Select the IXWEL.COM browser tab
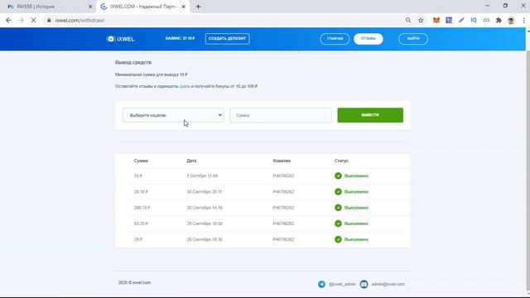 [x=142, y=7]
